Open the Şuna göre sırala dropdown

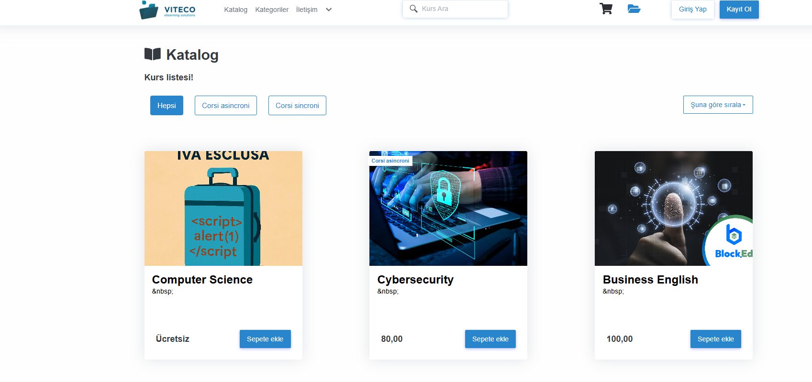pyautogui.click(x=718, y=105)
